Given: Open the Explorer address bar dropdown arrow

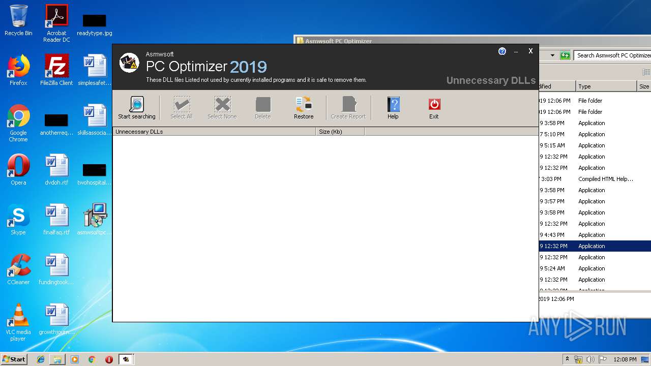Looking at the screenshot, I should pyautogui.click(x=552, y=55).
